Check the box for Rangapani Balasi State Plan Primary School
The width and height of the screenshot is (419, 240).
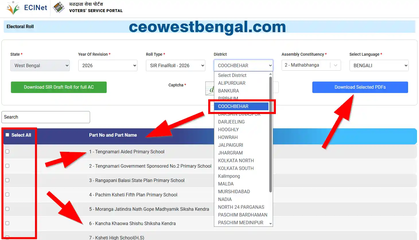tap(7, 180)
